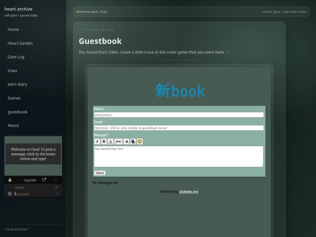This screenshot has height=237, width=316.
Task: Click the 'Welcome back, Vivid.' text
Action: click(x=92, y=12)
